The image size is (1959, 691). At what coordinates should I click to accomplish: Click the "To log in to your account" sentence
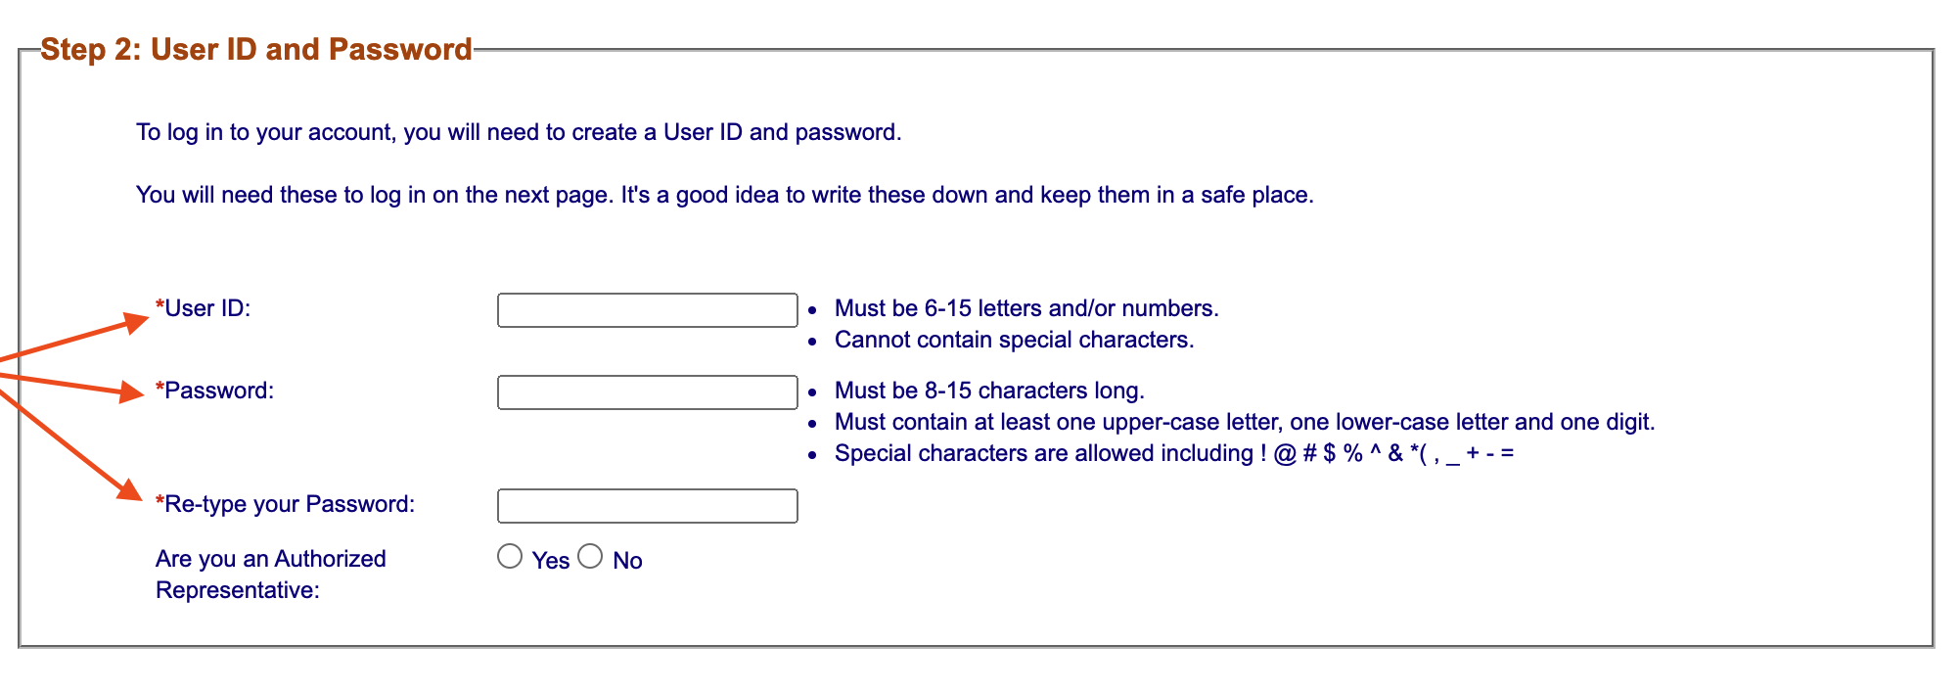tap(519, 132)
